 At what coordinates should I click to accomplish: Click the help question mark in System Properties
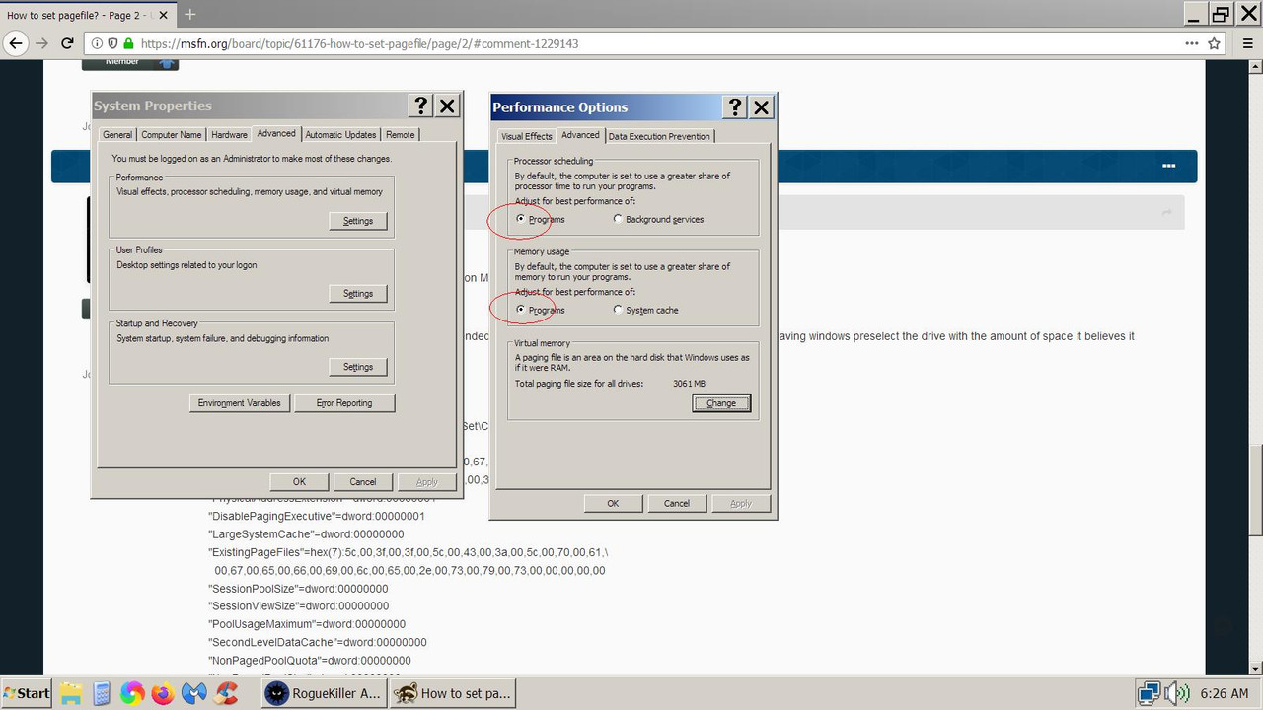pos(420,106)
